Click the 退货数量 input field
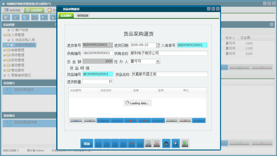Image resolution: width=277 pixels, height=156 pixels. 98,81
